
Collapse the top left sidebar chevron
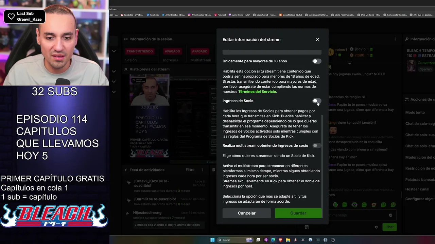point(114,51)
